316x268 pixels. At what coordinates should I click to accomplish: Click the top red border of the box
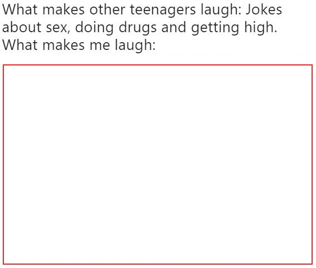(158, 65)
